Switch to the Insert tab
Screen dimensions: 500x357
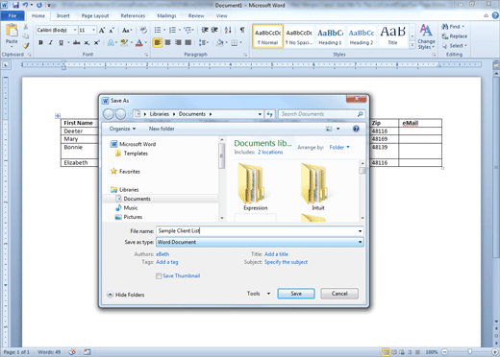pyautogui.click(x=62, y=15)
